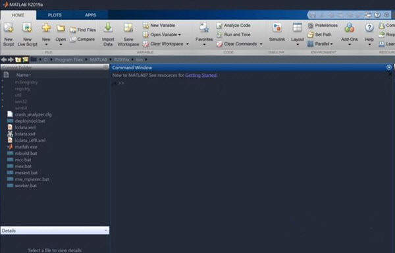This screenshot has width=395, height=253.
Task: Go forward with the right arrow
Action: [11, 60]
